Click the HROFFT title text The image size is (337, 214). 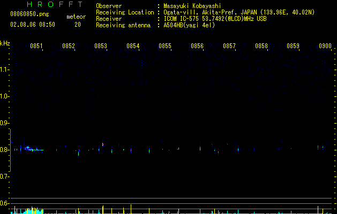[x=55, y=4]
